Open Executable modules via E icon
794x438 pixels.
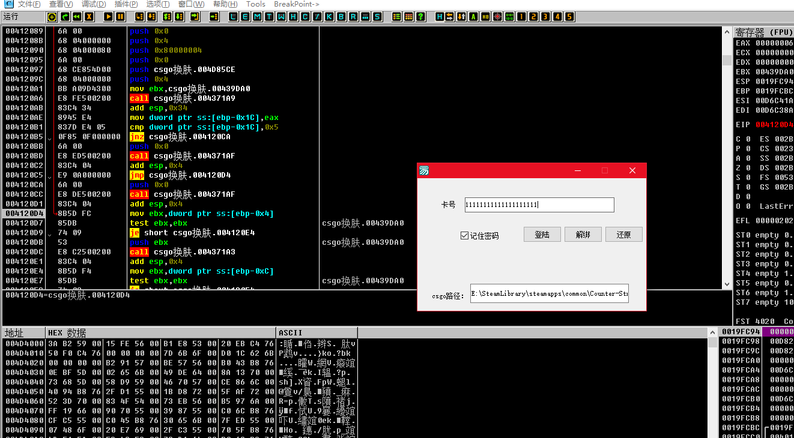(246, 17)
